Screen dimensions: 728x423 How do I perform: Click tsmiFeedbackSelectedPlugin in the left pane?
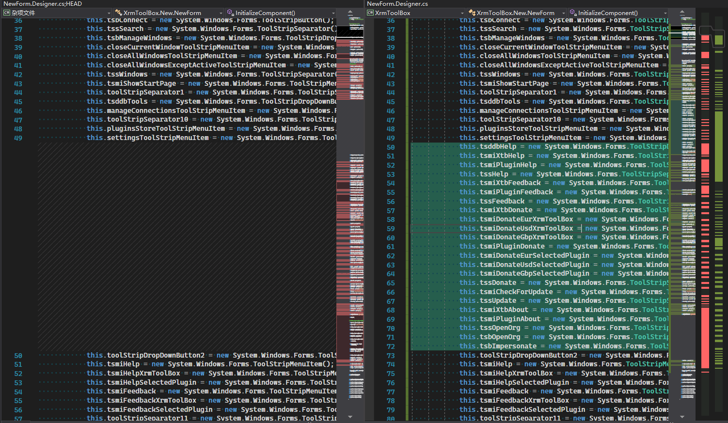point(159,410)
